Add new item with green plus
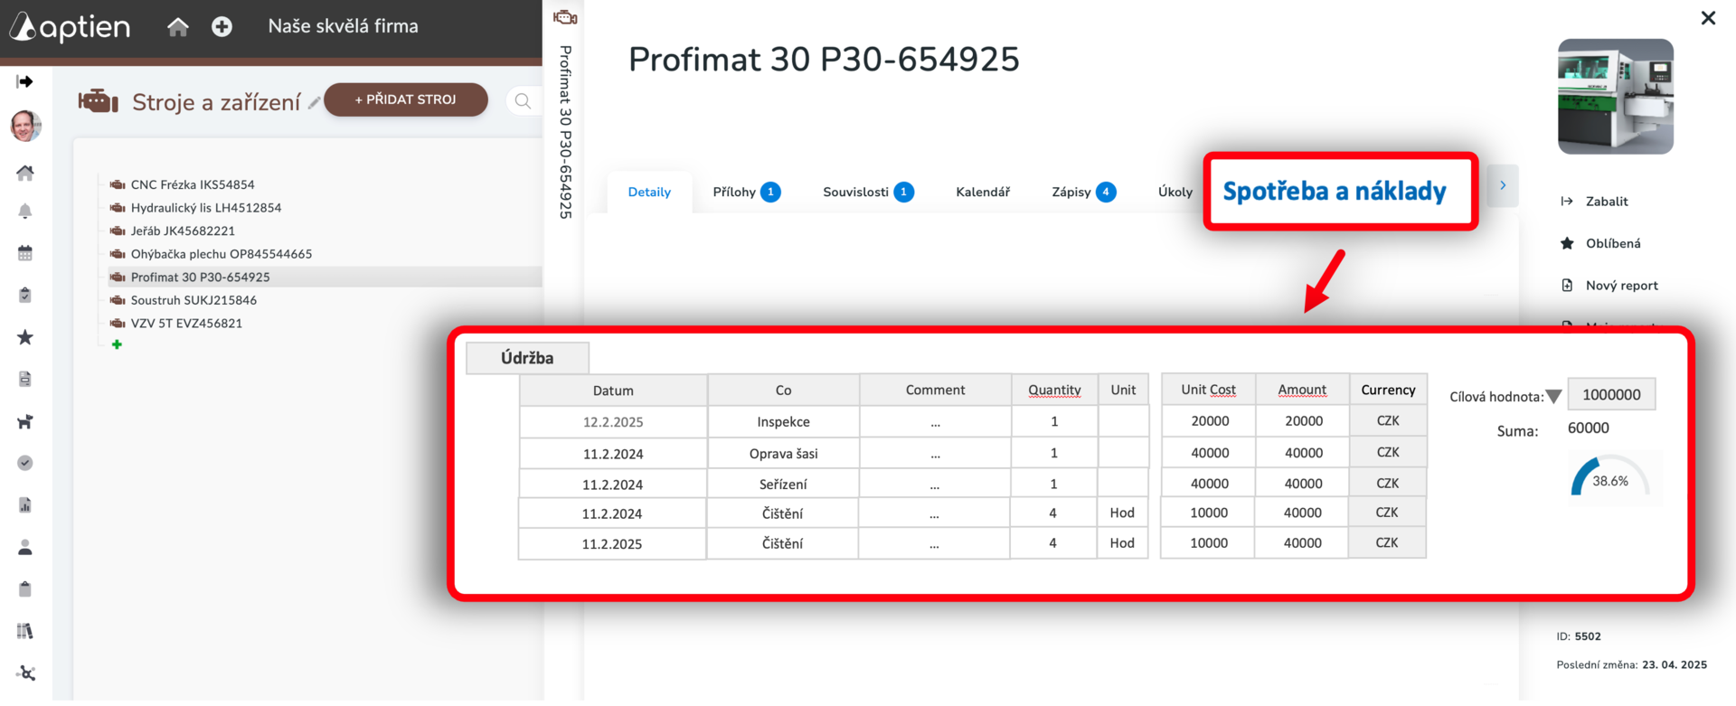Viewport: 1736px width, 706px height. click(x=117, y=344)
